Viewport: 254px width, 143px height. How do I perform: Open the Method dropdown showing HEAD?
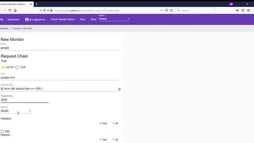(x=16, y=111)
